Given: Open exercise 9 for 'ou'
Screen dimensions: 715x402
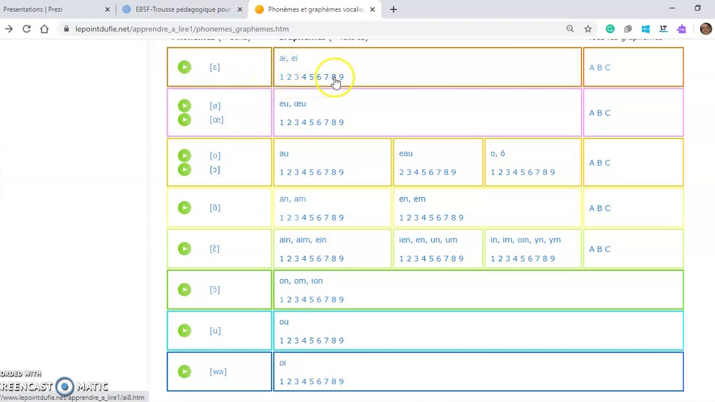Looking at the screenshot, I should pyautogui.click(x=341, y=341).
